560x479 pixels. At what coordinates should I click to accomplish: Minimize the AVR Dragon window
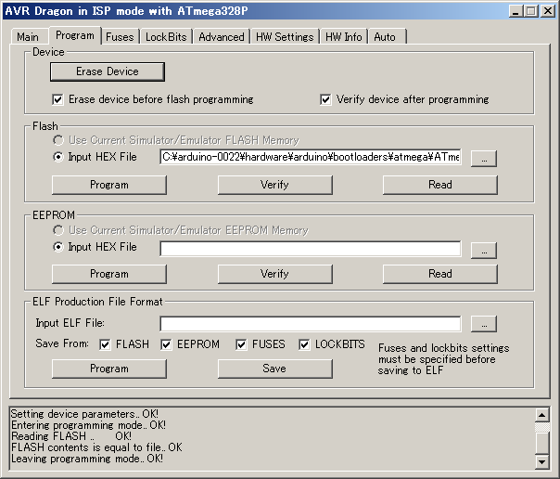tap(515, 11)
